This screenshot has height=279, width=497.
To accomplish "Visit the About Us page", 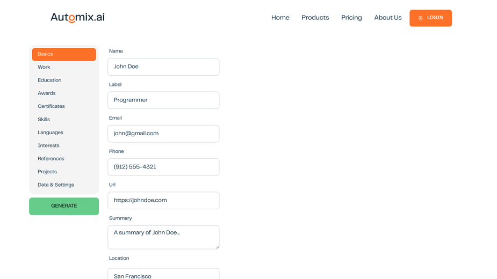I will click(387, 18).
